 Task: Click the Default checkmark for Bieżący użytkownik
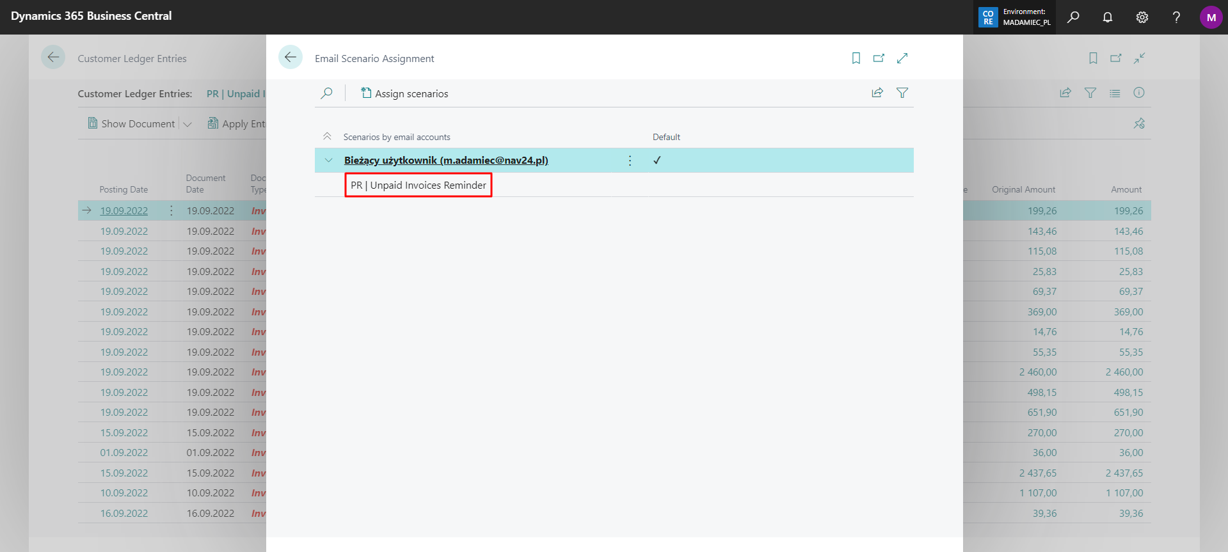657,161
